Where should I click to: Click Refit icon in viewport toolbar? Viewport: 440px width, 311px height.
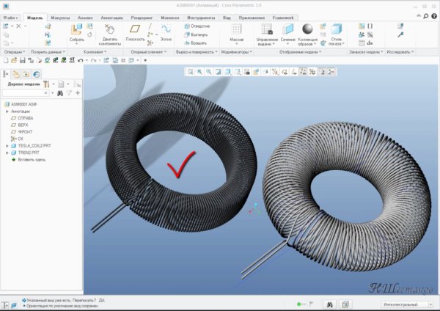pyautogui.click(x=190, y=72)
